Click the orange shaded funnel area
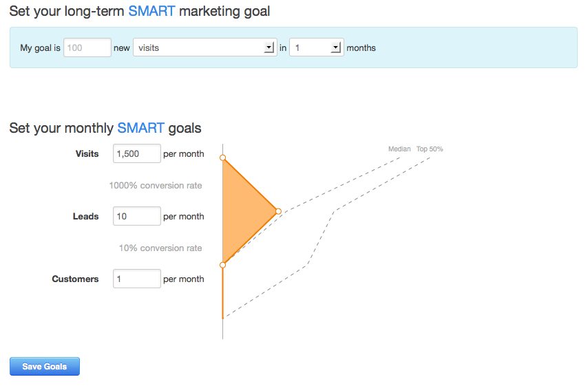Screen dimensions: 588x388 coord(244,211)
